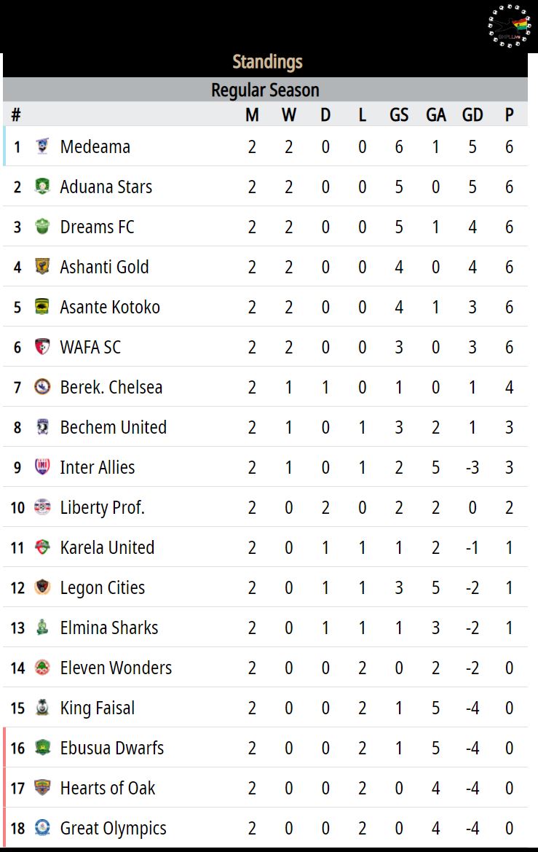Image resolution: width=538 pixels, height=852 pixels.
Task: Click the Medeama club crest icon
Action: [x=42, y=146]
